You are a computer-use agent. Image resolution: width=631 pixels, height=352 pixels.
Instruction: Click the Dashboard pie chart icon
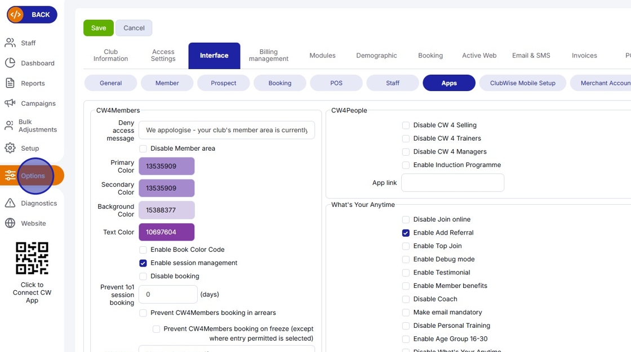click(10, 62)
